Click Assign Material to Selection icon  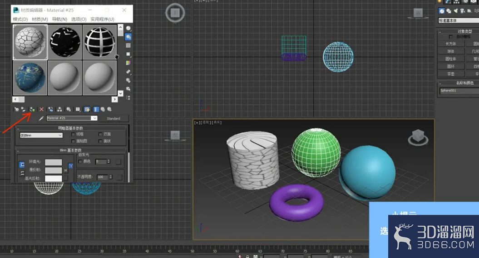pyautogui.click(x=32, y=109)
